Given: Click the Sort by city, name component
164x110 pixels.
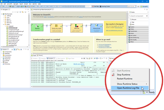Looking at the screenshot, I should [x=56, y=28].
